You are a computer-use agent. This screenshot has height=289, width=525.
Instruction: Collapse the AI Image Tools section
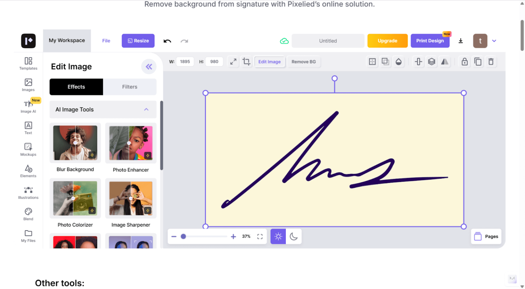click(146, 109)
